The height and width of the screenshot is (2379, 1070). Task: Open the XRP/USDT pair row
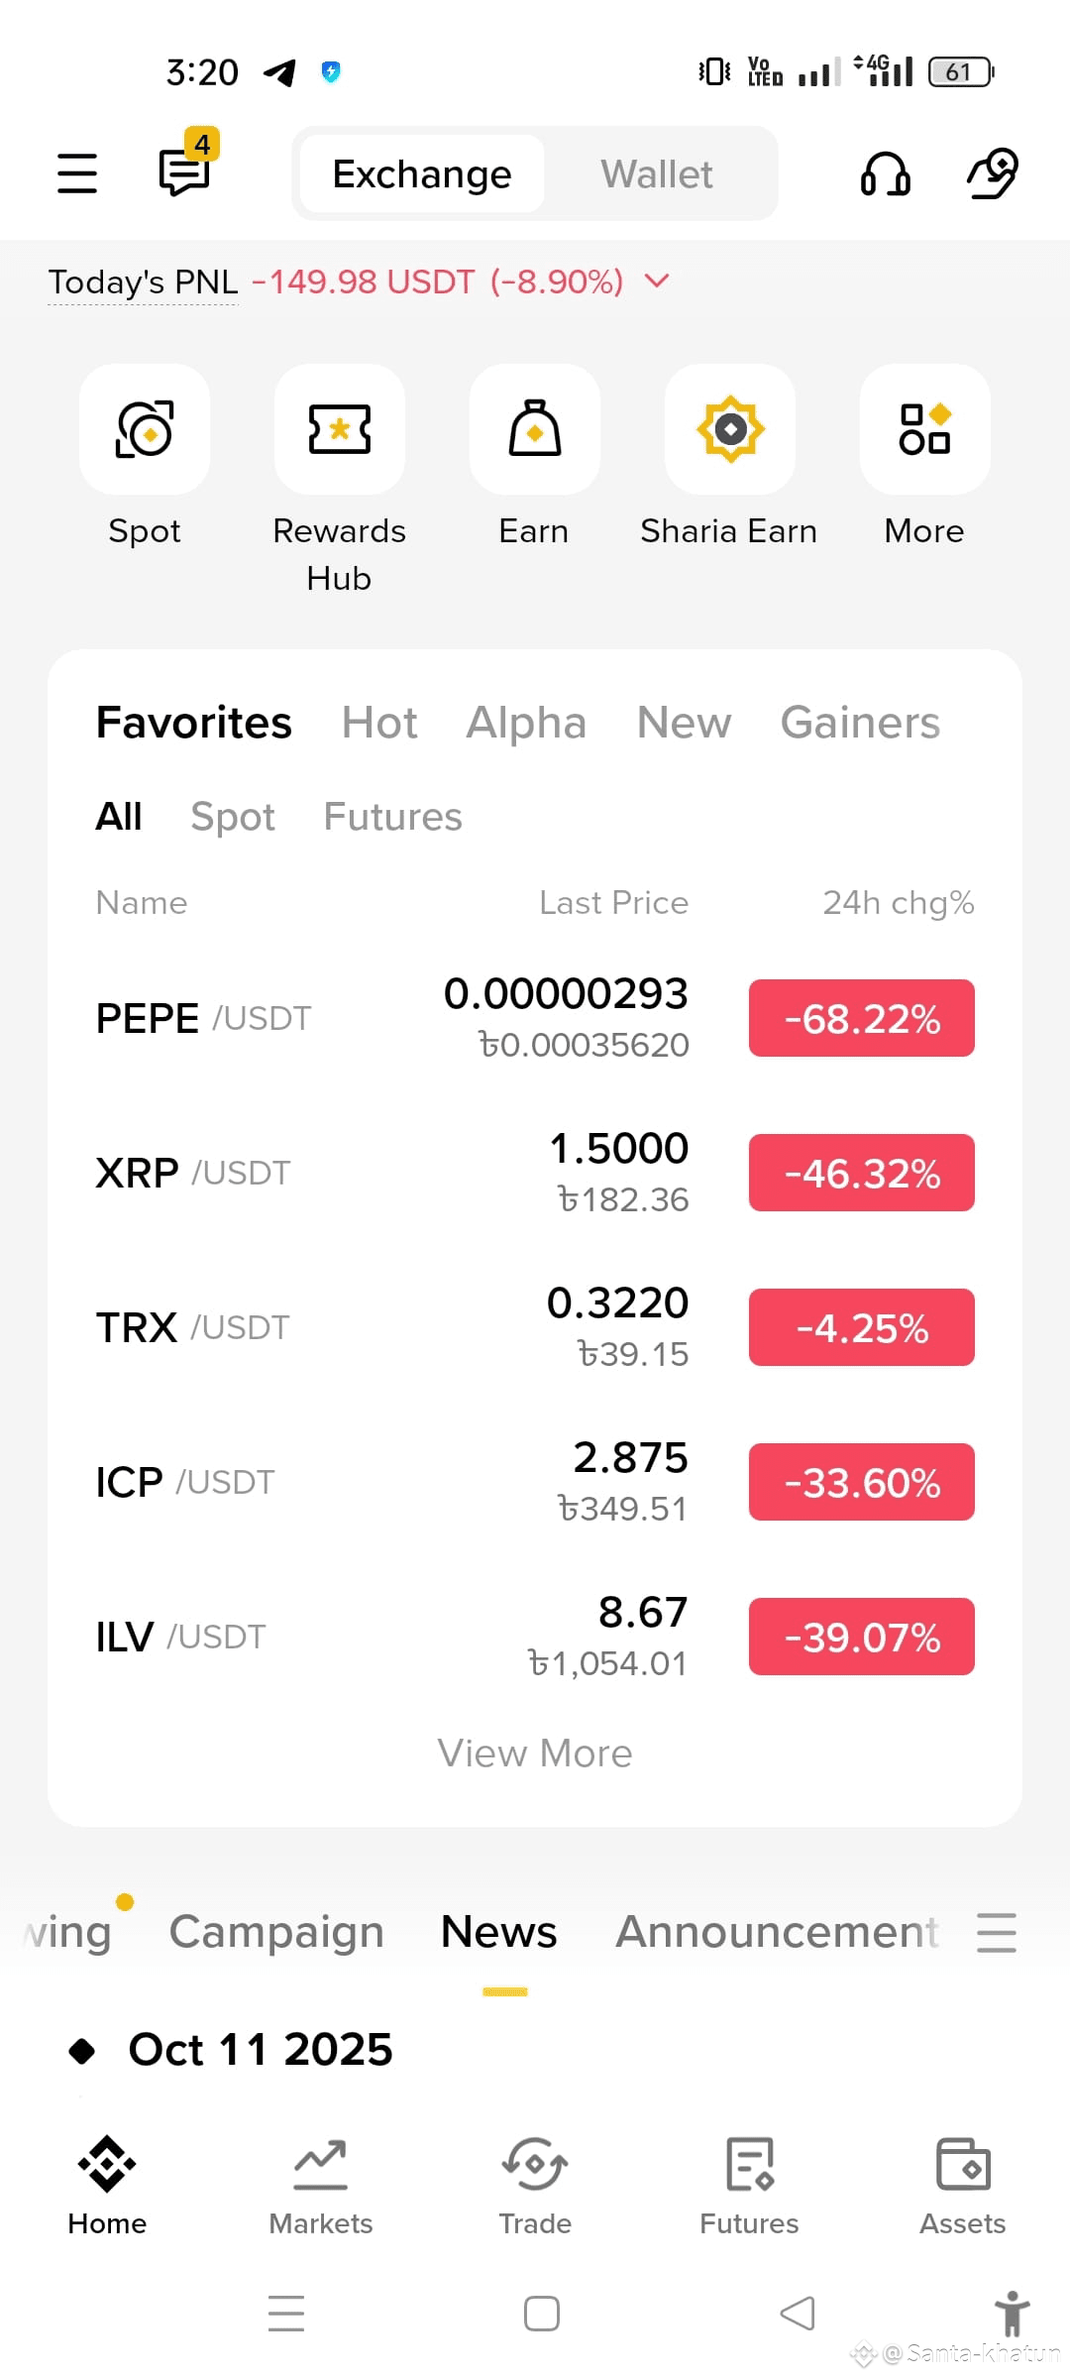point(535,1173)
